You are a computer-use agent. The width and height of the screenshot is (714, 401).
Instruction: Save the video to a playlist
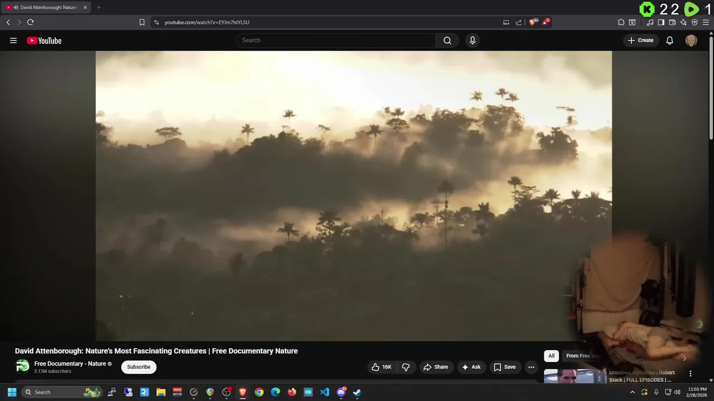(505, 367)
